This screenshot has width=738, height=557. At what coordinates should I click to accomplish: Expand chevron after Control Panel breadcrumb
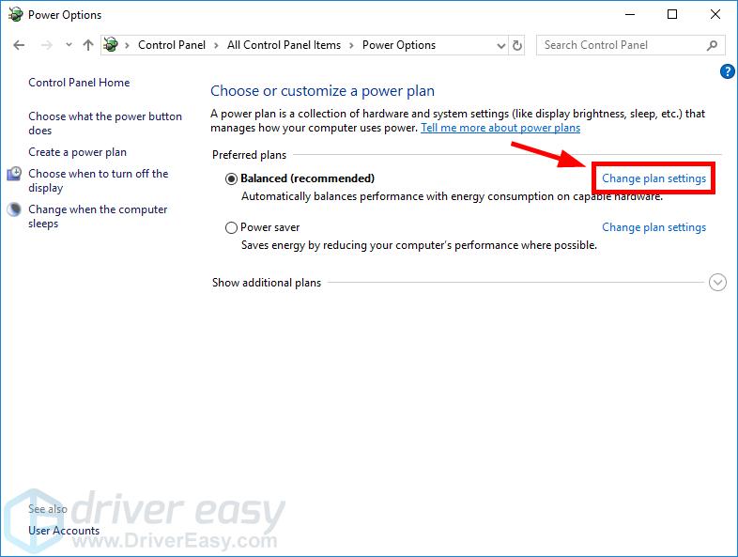tap(216, 46)
